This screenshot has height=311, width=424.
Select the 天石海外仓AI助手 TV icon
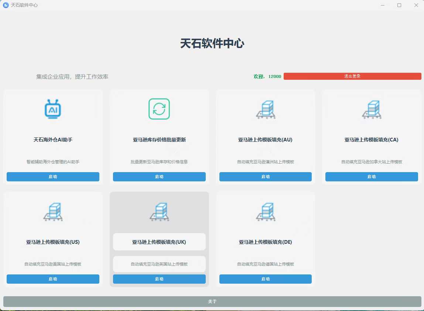pos(53,109)
